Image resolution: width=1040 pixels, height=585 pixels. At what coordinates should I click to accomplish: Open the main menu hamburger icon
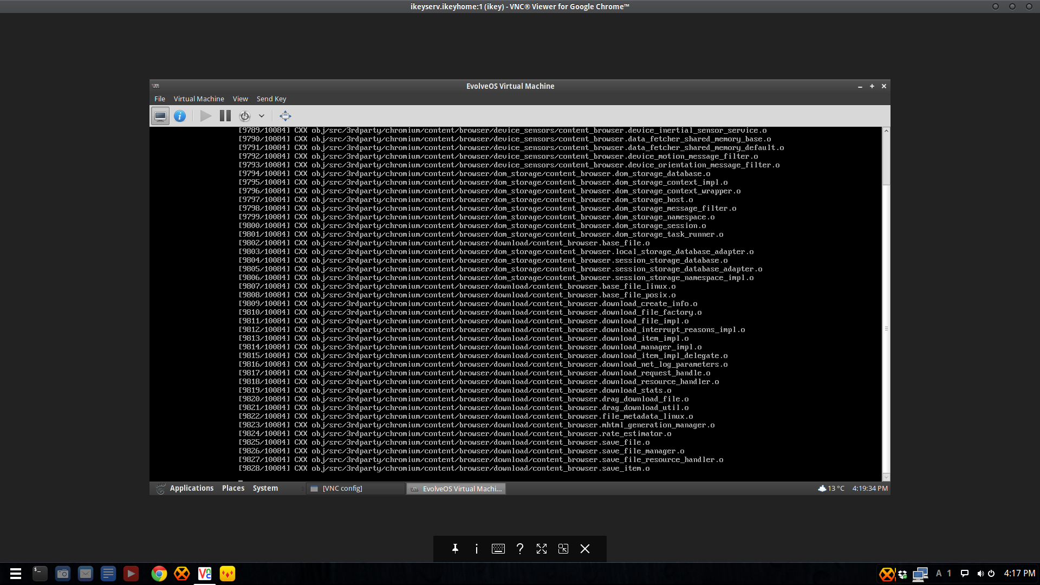(16, 574)
